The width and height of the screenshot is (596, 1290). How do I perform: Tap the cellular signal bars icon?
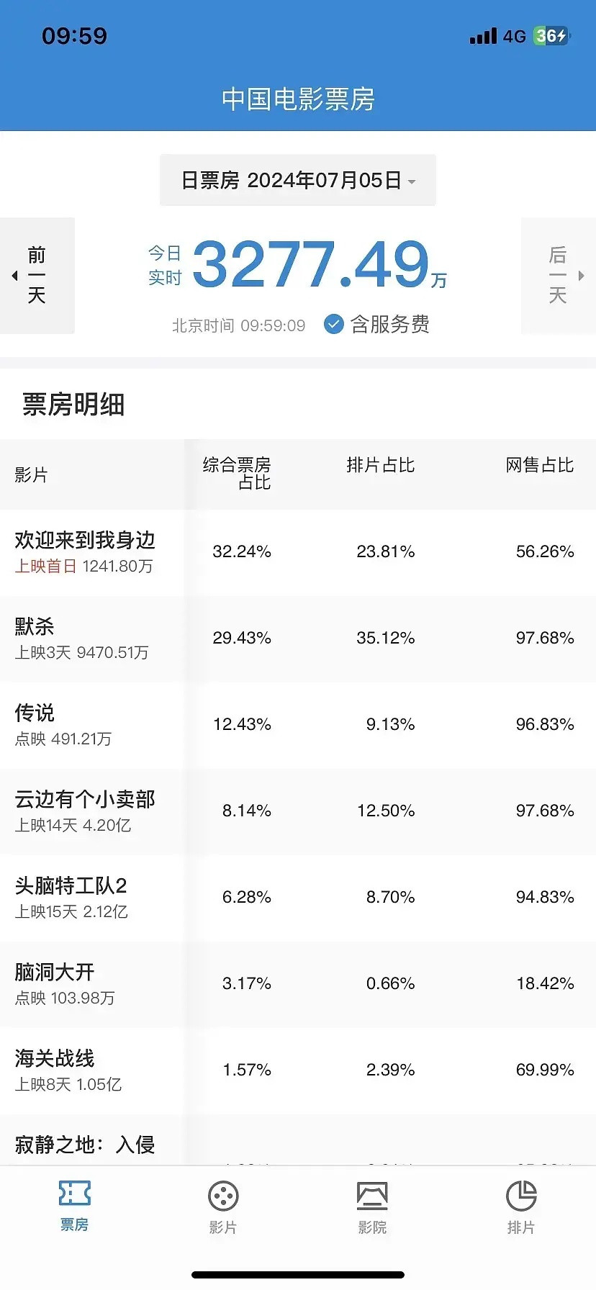click(483, 36)
